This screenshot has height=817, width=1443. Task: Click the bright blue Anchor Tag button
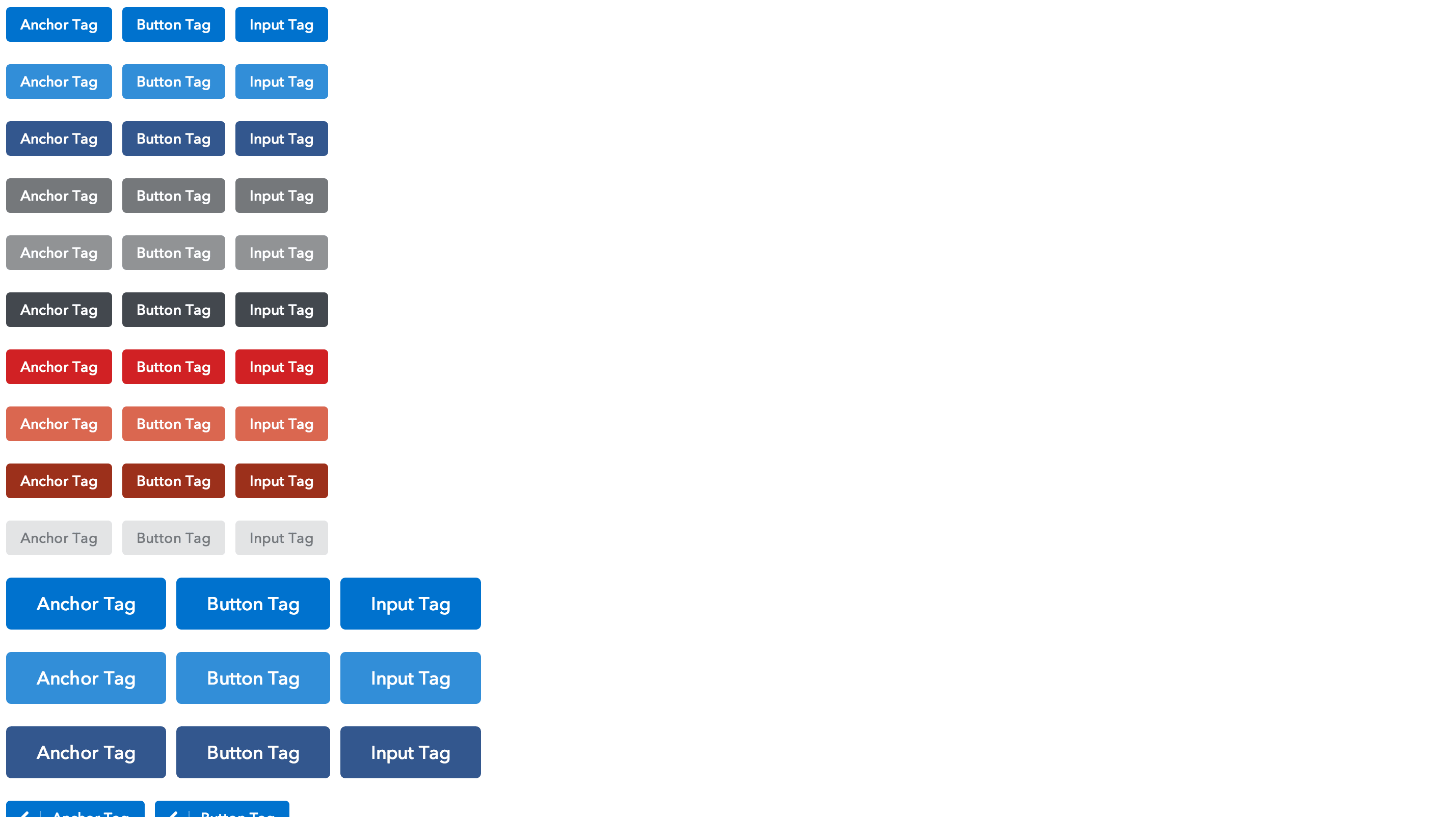pos(59,24)
